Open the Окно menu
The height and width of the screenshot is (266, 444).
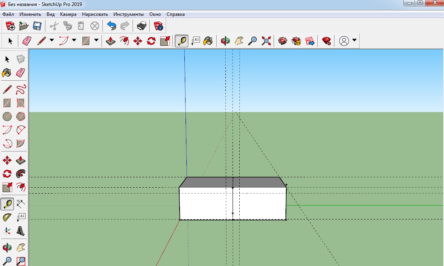tap(155, 14)
